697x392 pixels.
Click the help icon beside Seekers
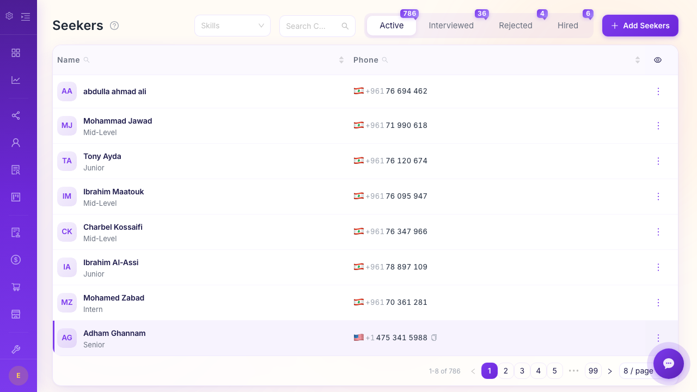point(114,26)
